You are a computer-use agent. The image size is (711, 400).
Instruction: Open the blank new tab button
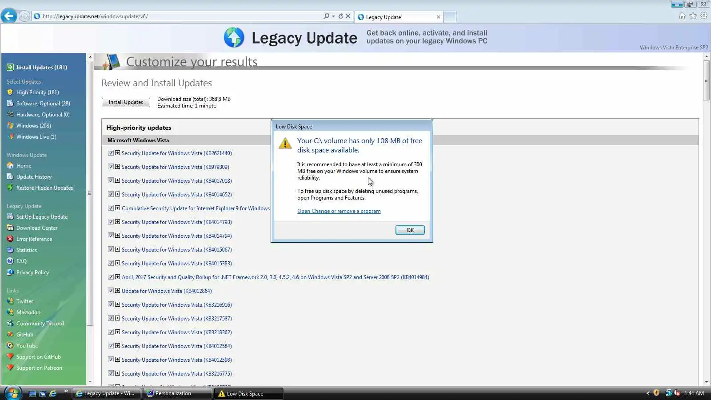coord(450,17)
